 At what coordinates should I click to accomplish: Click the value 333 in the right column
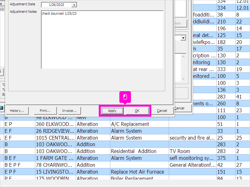coord(226,69)
